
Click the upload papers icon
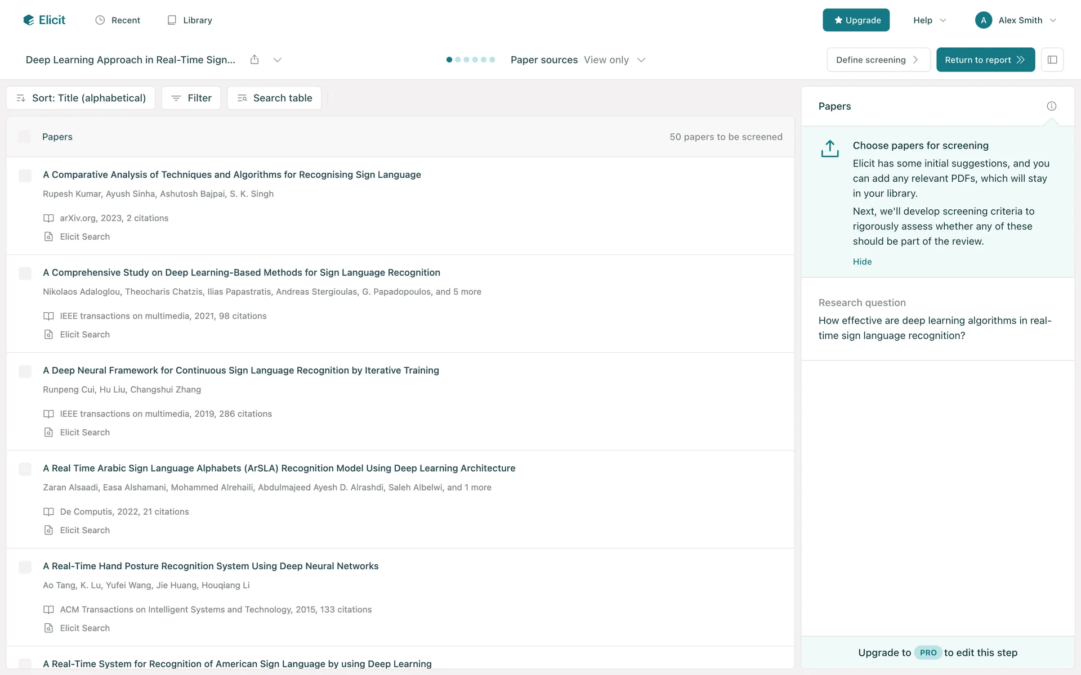[829, 149]
